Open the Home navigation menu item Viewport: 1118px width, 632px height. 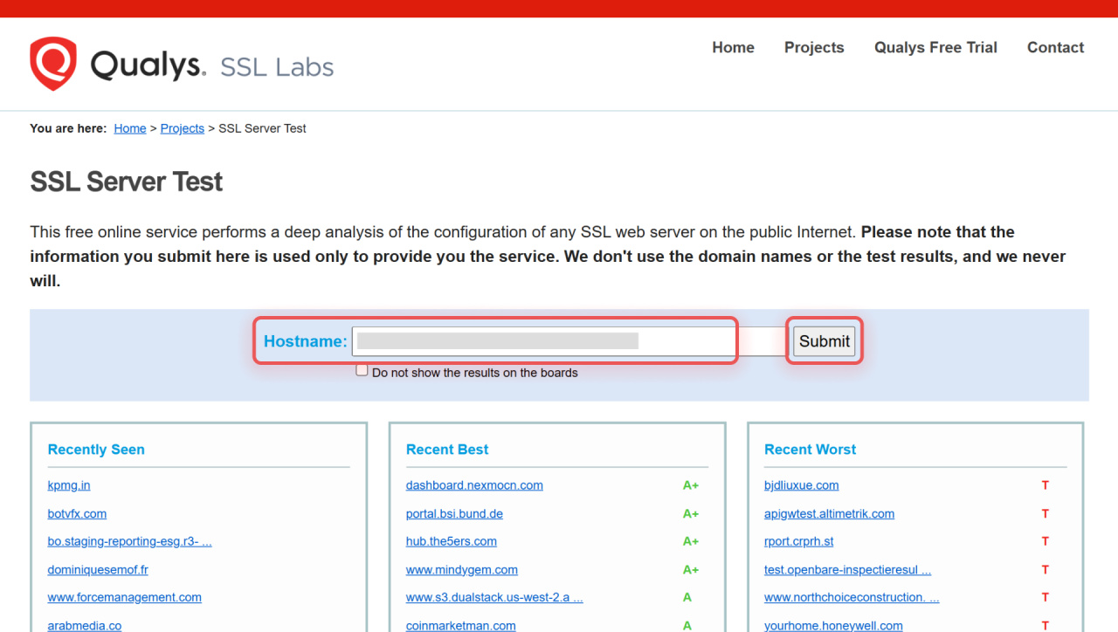[733, 48]
